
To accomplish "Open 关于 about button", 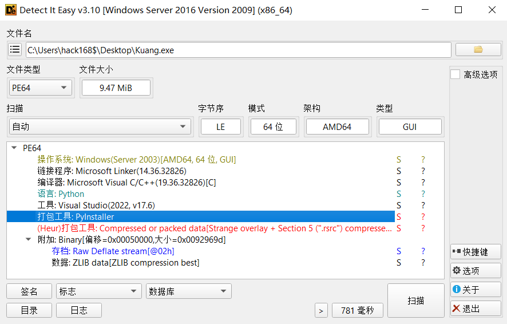I will tap(476, 290).
